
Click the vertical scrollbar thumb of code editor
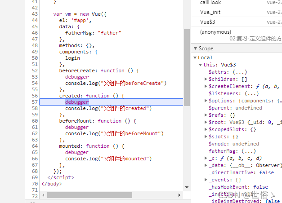point(187,67)
